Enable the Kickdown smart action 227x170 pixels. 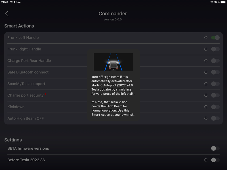(x=215, y=107)
